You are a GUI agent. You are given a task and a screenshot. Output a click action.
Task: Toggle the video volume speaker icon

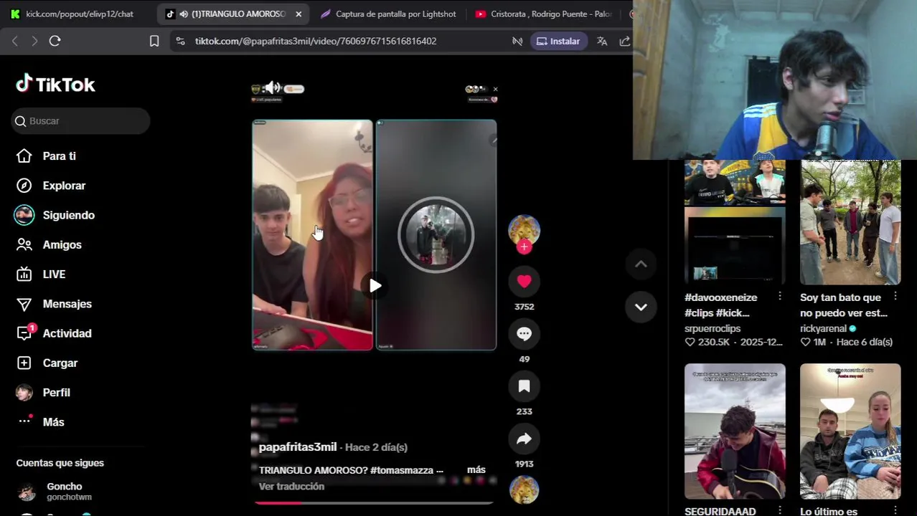coord(273,88)
